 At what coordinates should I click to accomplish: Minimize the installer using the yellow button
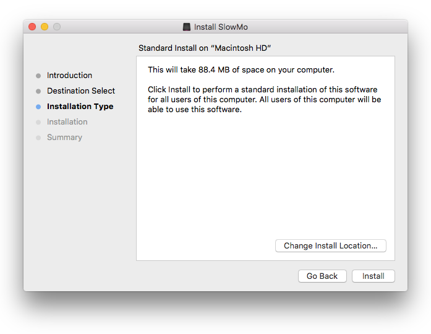[x=45, y=27]
